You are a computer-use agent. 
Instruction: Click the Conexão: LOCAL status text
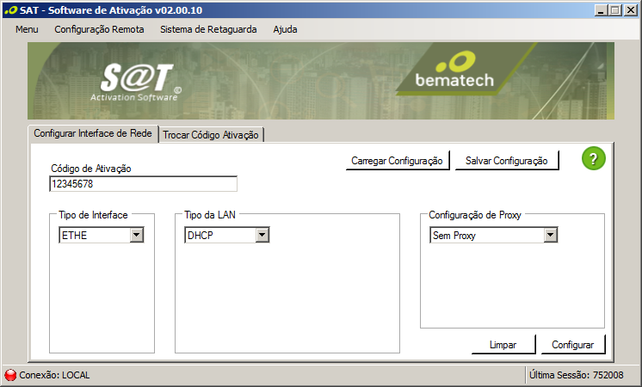coord(54,375)
